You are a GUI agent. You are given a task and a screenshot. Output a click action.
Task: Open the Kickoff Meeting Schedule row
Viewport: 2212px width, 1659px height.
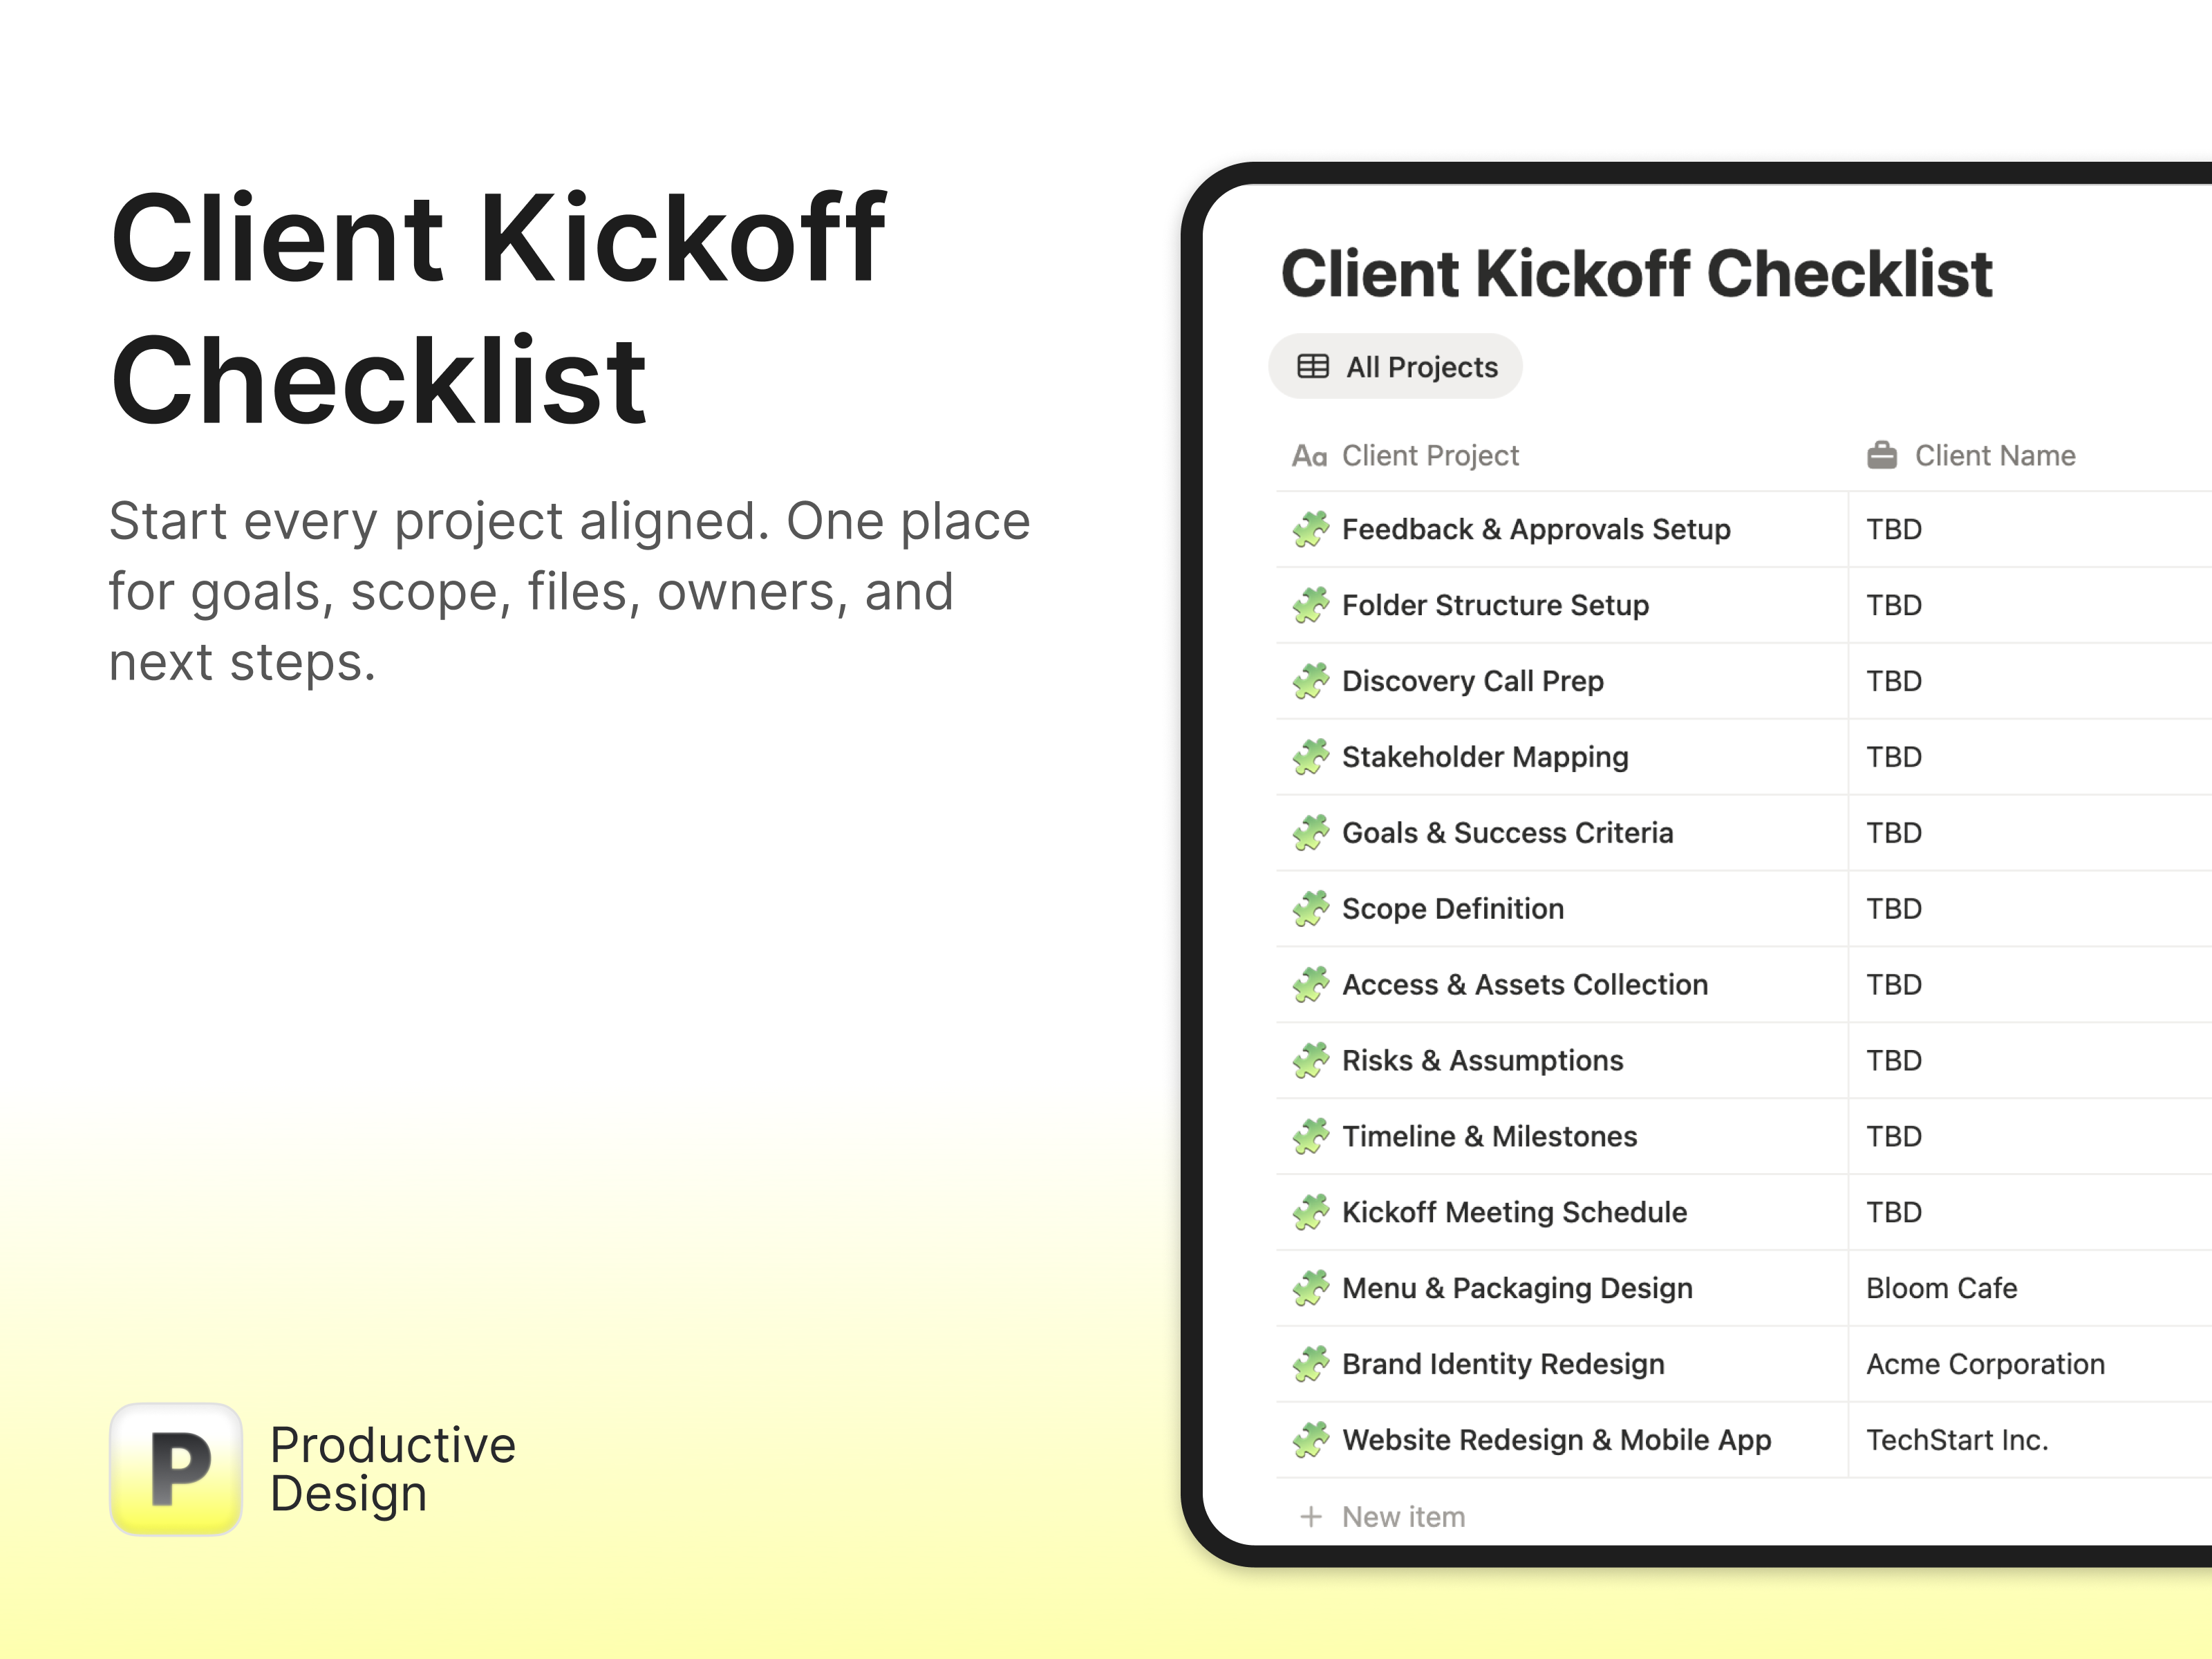pyautogui.click(x=1513, y=1212)
